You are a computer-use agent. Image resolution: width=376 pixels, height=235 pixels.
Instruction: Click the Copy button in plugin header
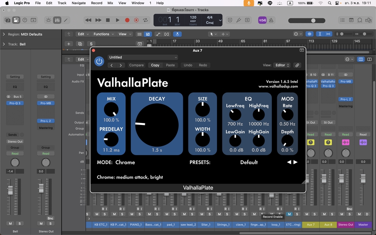tap(155, 65)
